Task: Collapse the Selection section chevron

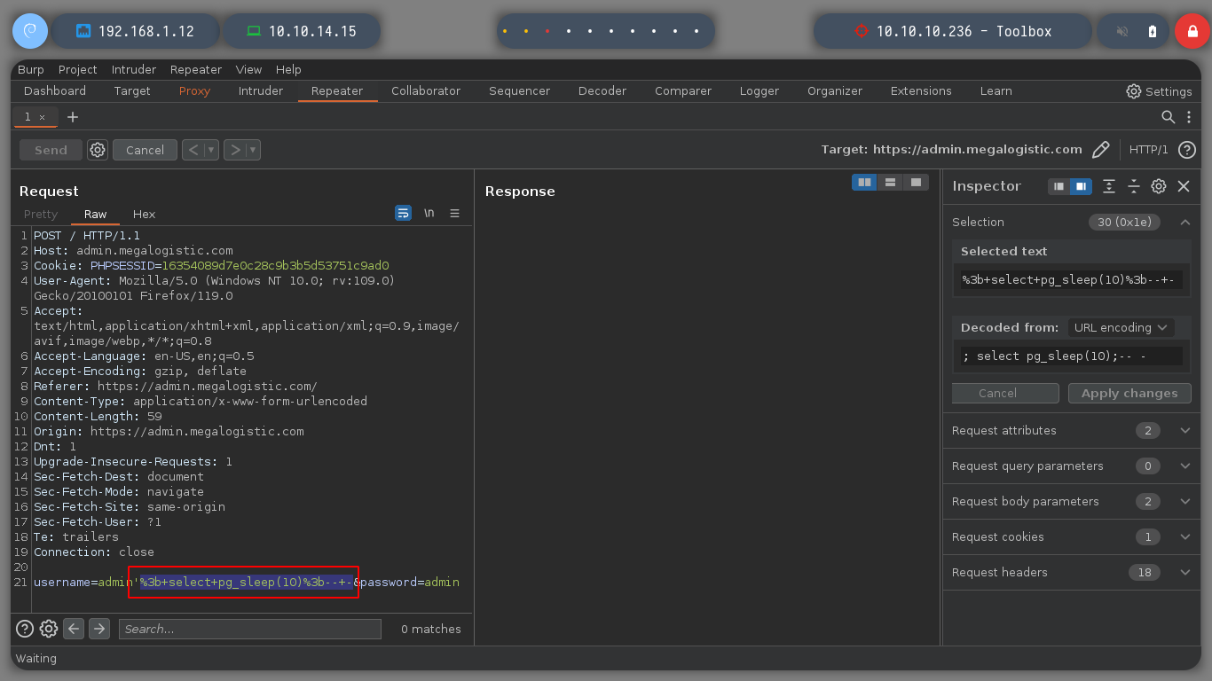Action: coord(1185,223)
